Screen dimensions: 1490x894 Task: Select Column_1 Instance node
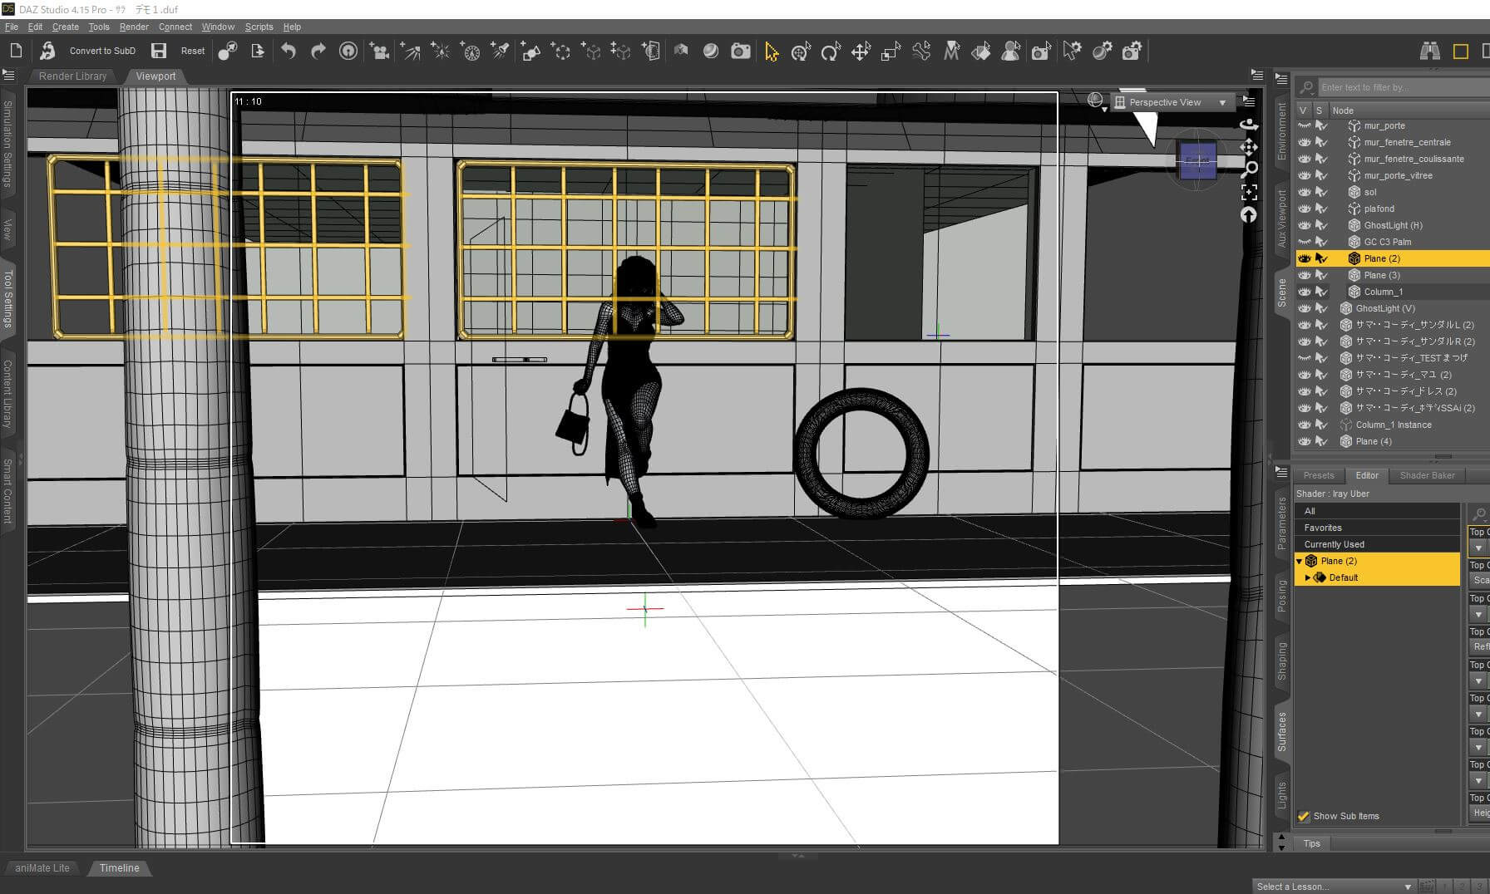[1394, 425]
